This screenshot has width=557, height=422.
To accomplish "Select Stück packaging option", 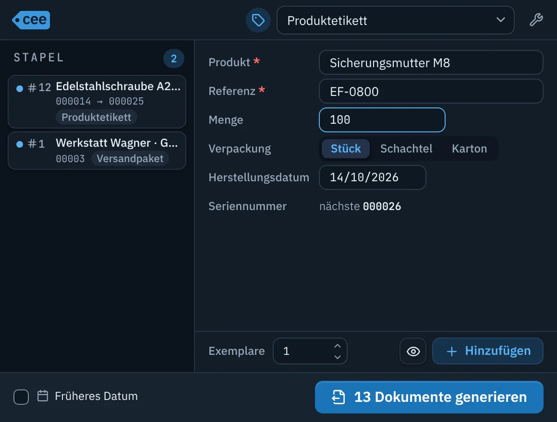I will [x=346, y=149].
